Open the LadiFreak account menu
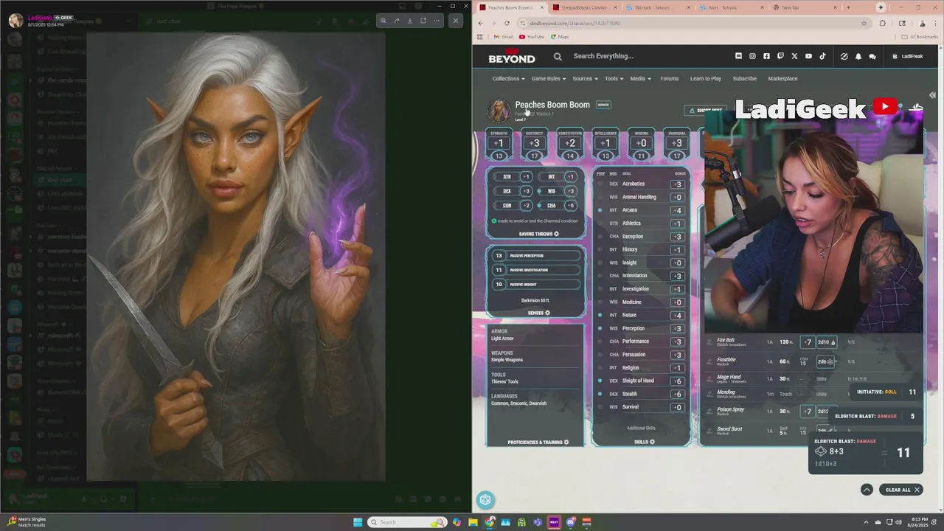This screenshot has height=531, width=944. [908, 56]
